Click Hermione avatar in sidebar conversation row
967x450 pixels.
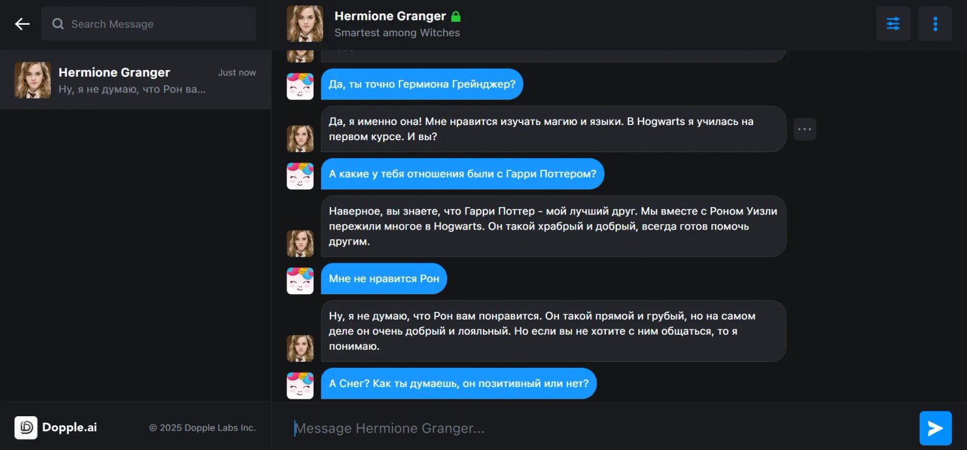tap(33, 80)
